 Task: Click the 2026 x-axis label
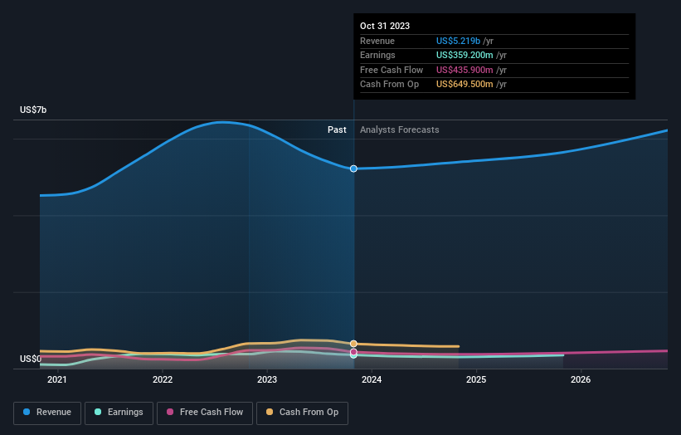581,379
